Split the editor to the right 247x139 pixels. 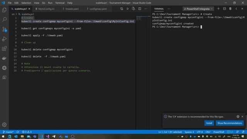[x=140, y=9]
